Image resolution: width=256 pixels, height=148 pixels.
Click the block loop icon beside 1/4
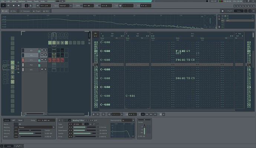click(x=38, y=6)
